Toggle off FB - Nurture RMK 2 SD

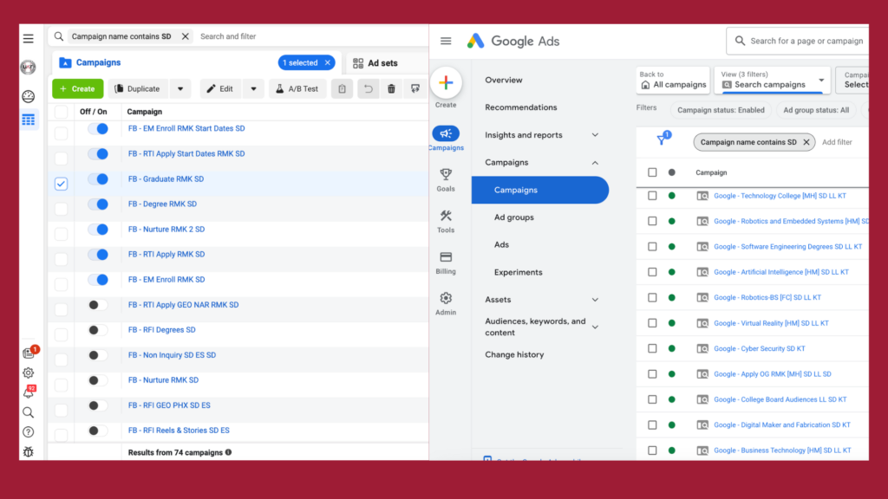click(x=98, y=229)
